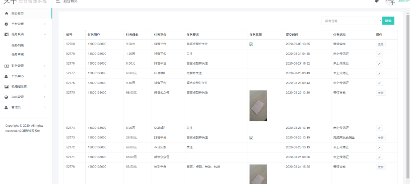The image size is (410, 184).
Task: Click QQ加群 platform in row 52777
Action: [160, 73]
